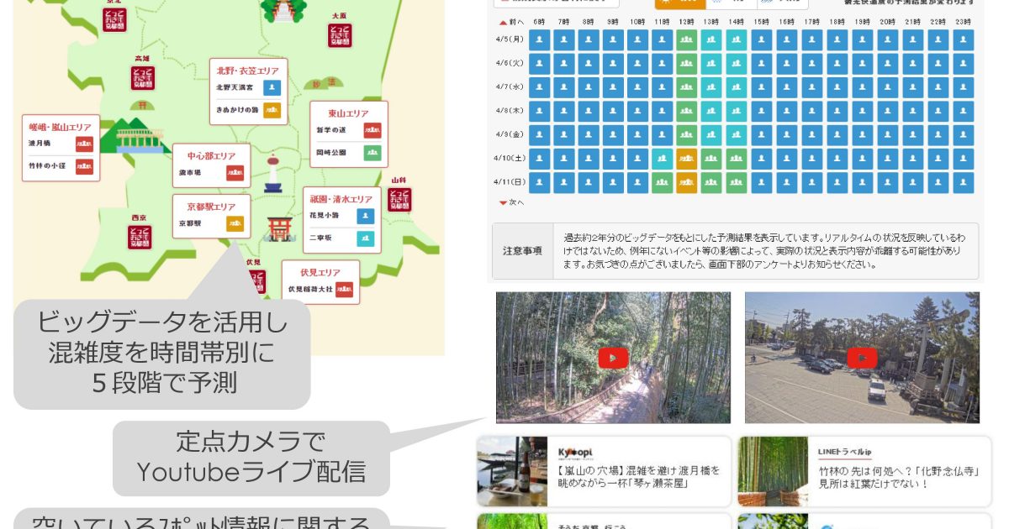The image size is (1009, 529).
Task: Go to next week with 次へ arrow
Action: tap(511, 202)
